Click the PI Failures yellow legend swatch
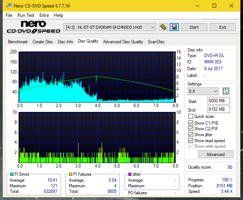Image resolution: width=243 pixels, height=200 pixels. click(71, 174)
